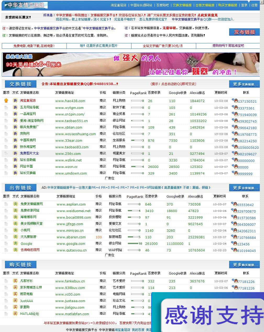
Task: Click the 京东商城怎么样 link name
Action: pyautogui.click(x=31, y=287)
